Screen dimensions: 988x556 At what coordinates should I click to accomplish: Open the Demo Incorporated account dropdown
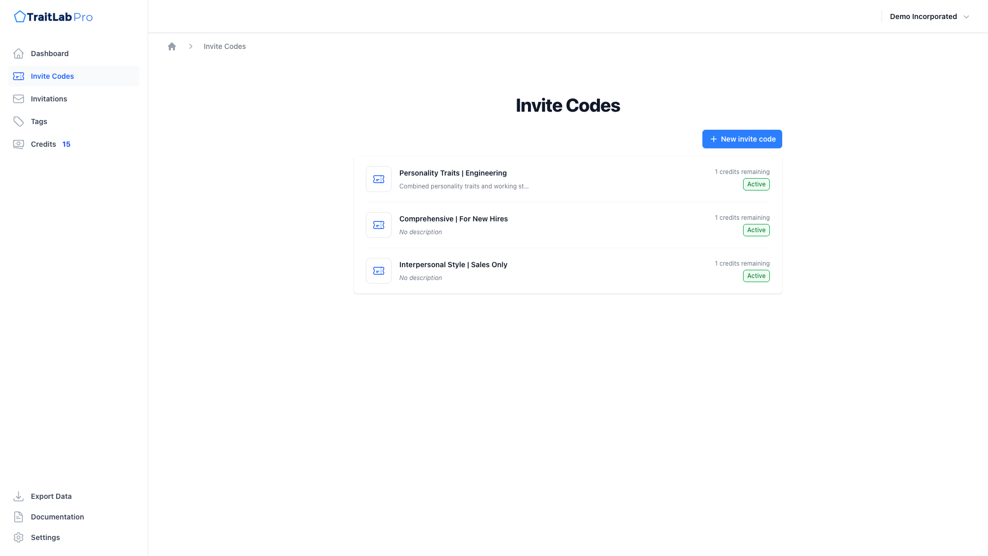click(x=923, y=16)
